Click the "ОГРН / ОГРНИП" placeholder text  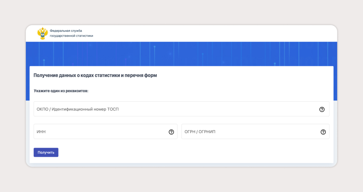[200, 132]
